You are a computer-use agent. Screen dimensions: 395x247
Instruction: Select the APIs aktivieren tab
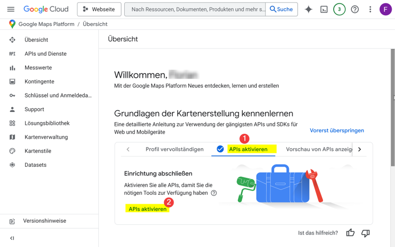[x=243, y=149]
